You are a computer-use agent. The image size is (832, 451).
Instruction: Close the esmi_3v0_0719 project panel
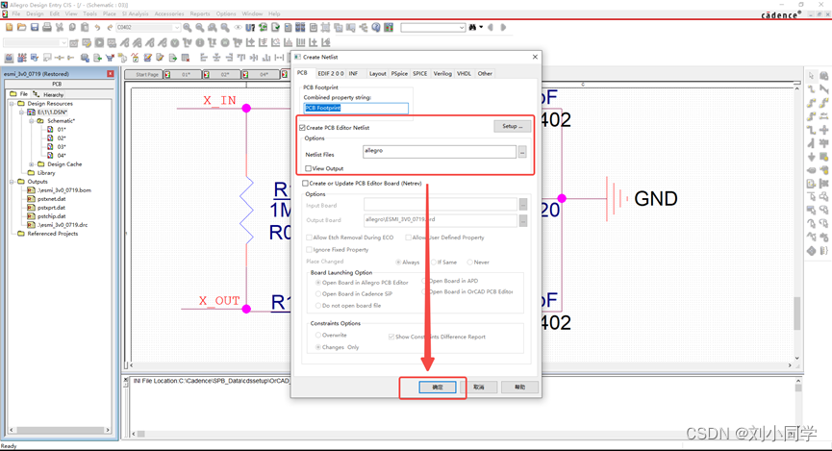pos(111,74)
